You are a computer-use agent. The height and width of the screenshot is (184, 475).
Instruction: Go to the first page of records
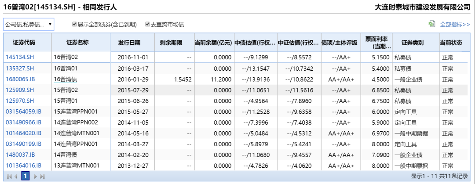pos(10,176)
